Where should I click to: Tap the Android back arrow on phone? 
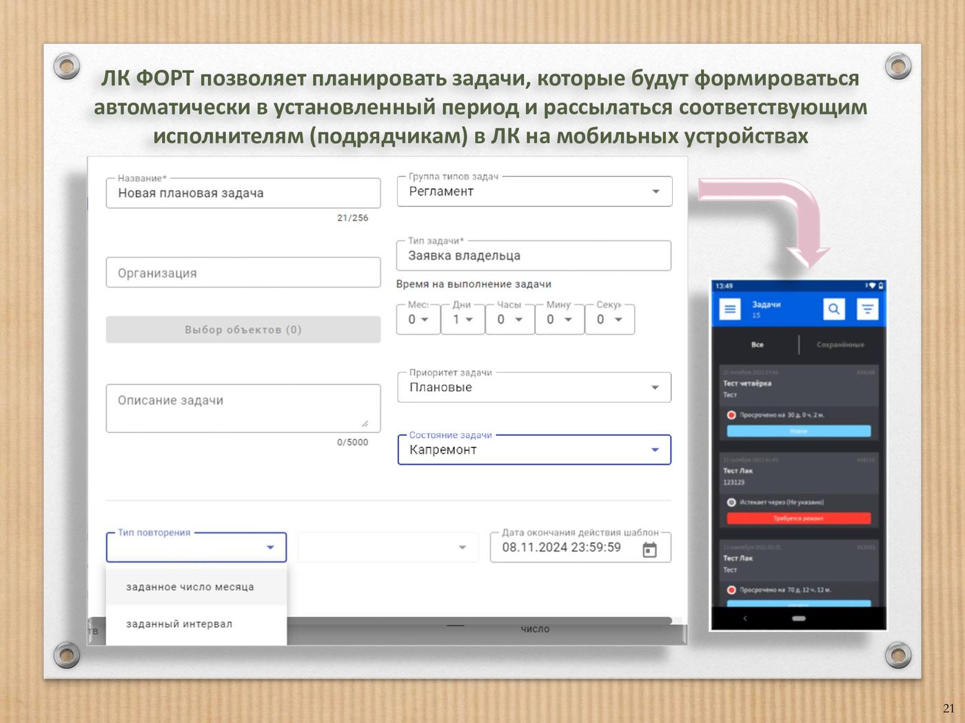(744, 618)
